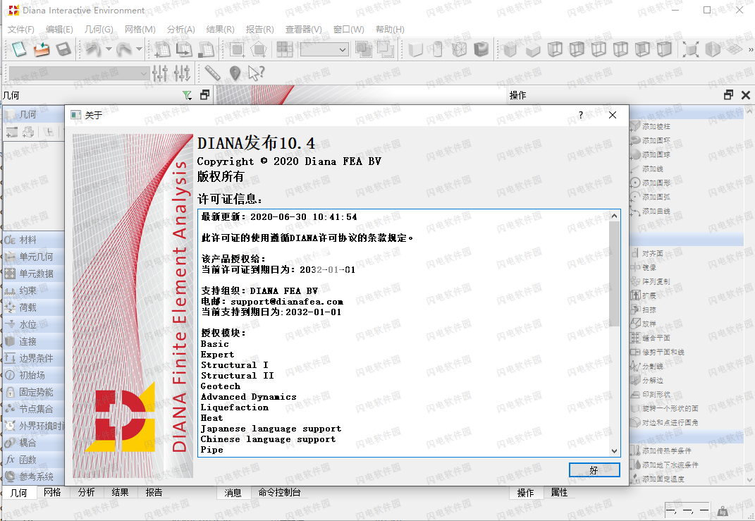This screenshot has width=755, height=521.
Task: Click the ? help button in the About dialog title bar
Action: [x=581, y=115]
